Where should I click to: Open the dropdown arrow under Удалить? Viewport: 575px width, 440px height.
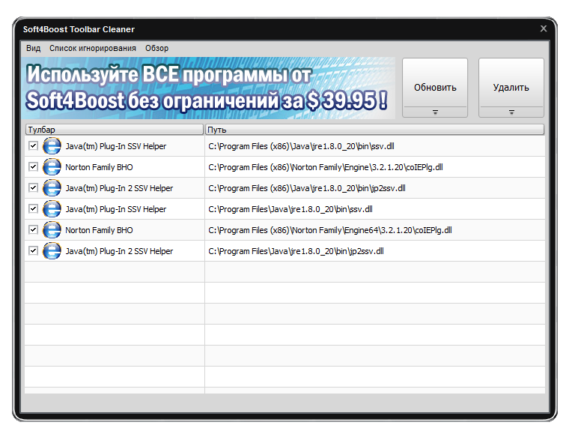point(511,112)
